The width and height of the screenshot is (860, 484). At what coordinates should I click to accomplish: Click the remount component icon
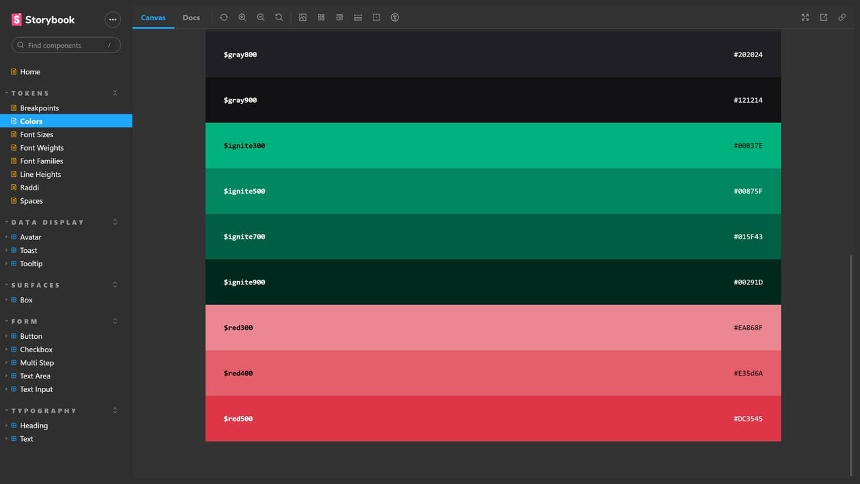pyautogui.click(x=224, y=17)
